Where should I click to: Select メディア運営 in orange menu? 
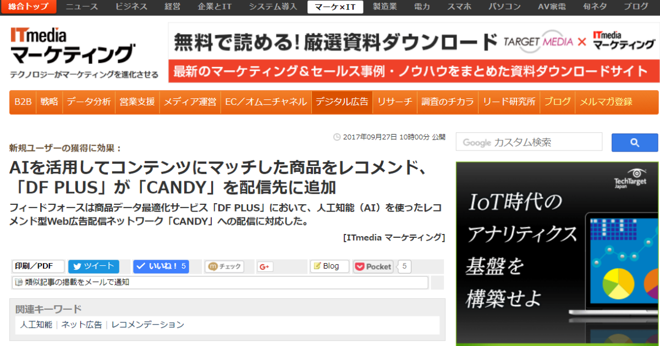pos(190,102)
